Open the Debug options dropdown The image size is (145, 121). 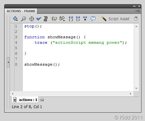[x=62, y=19]
